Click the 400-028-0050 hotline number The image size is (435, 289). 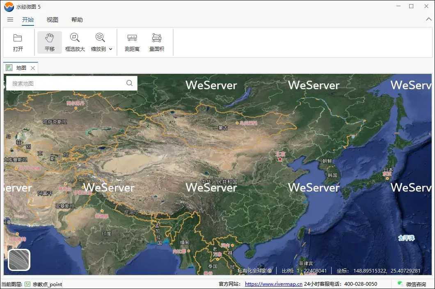click(x=361, y=284)
